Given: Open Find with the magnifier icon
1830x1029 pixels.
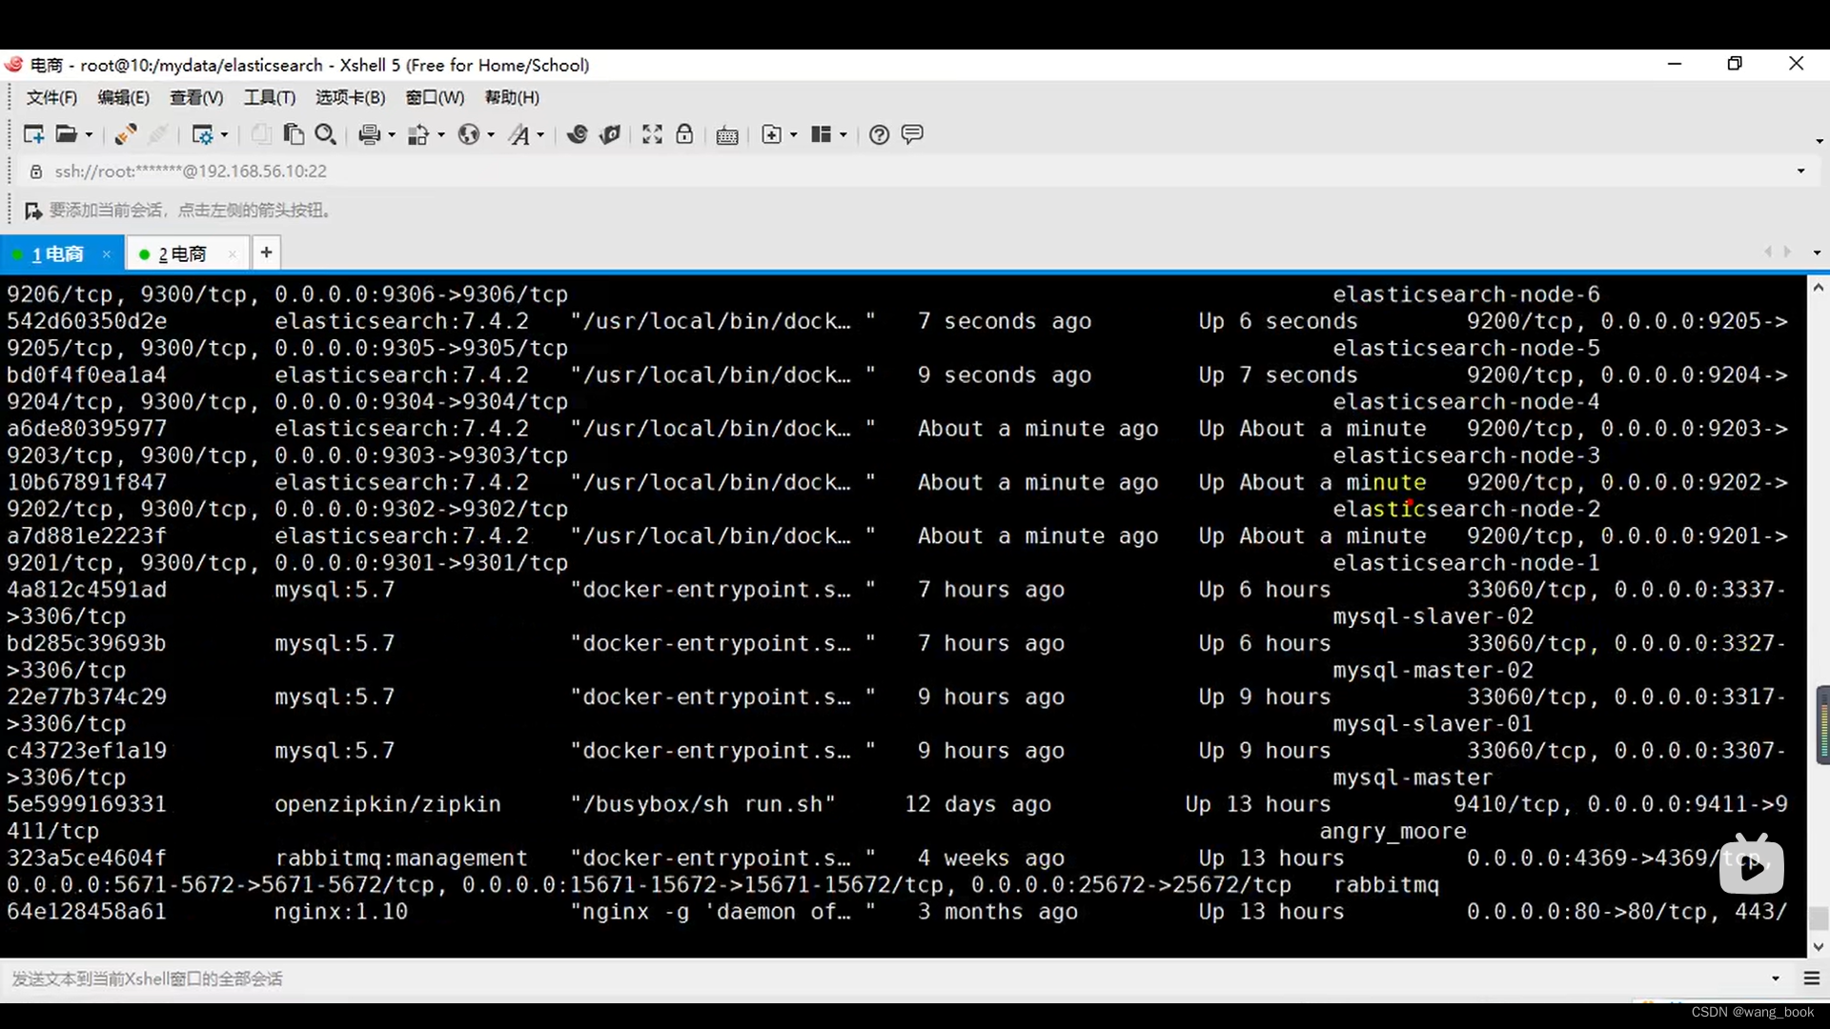Looking at the screenshot, I should pos(325,134).
